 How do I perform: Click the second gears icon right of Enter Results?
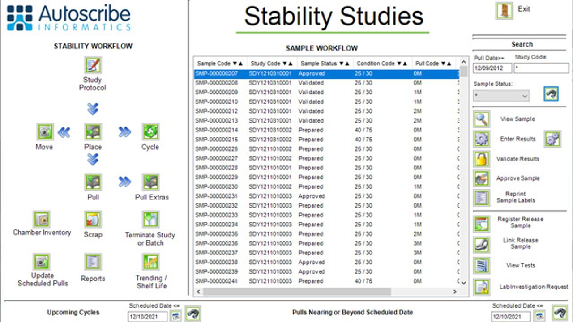552,139
